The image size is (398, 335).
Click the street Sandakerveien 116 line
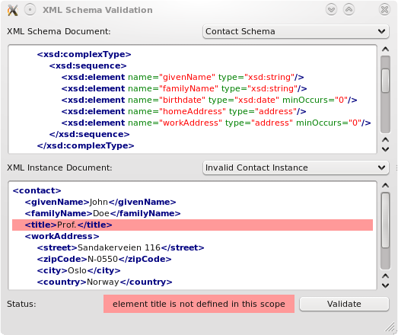pyautogui.click(x=120, y=248)
